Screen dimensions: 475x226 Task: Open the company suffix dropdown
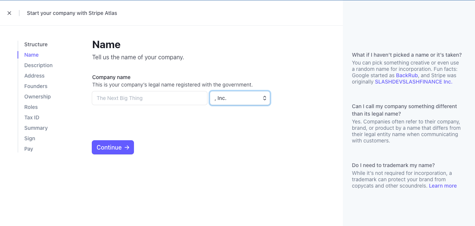[240, 98]
